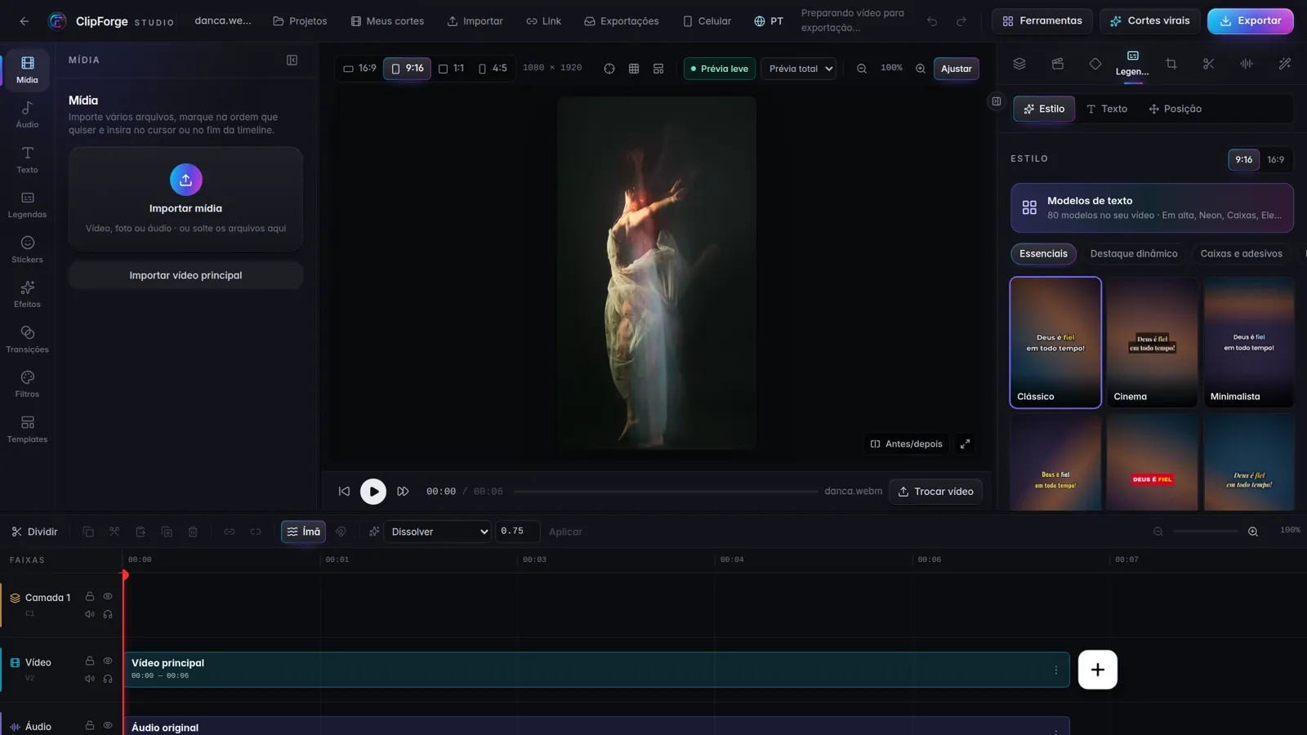Hide the Camada 1 track with the eye icon
Viewport: 1307px width, 735px height.
(108, 596)
